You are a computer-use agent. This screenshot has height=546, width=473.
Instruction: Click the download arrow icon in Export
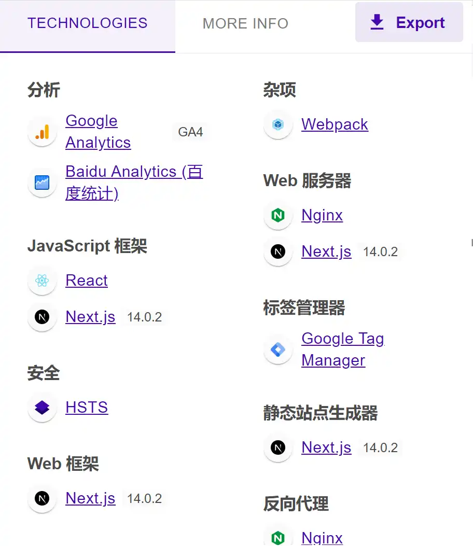point(377,22)
